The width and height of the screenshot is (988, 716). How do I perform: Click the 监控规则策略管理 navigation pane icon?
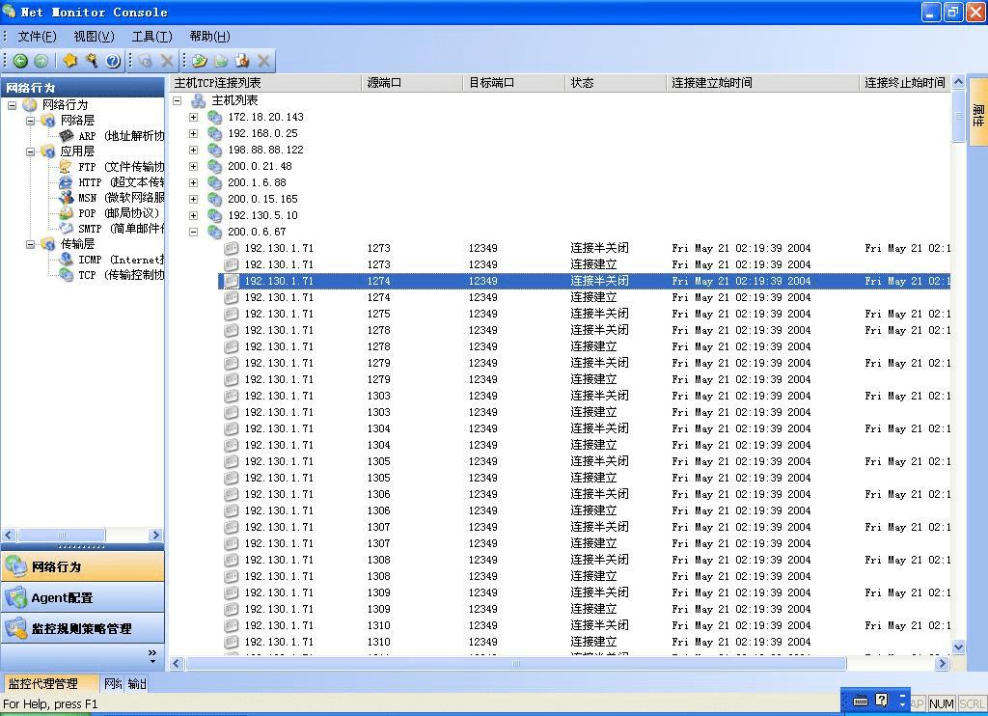15,628
